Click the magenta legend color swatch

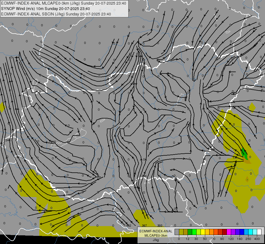229,232
